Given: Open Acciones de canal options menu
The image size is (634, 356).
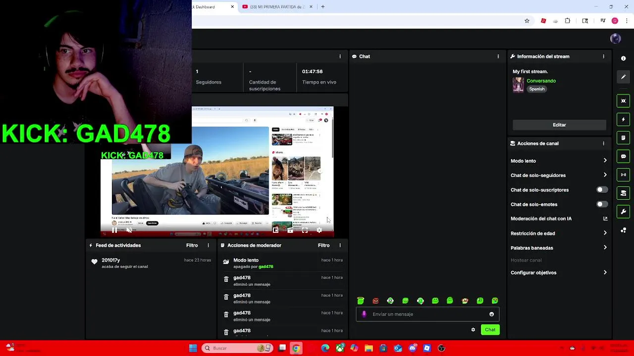Looking at the screenshot, I should coord(603,143).
